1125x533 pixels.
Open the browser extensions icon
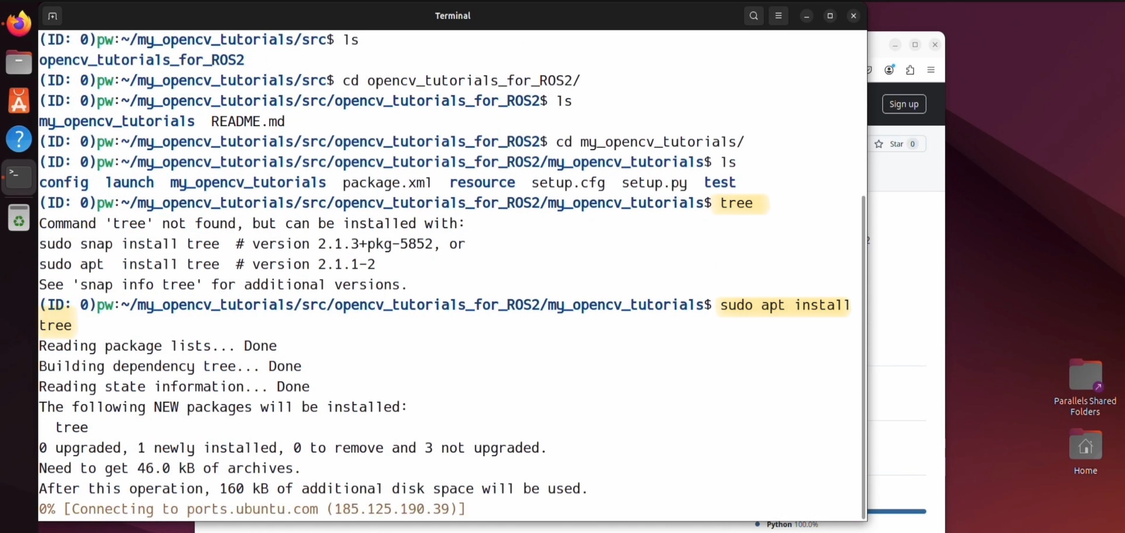tap(910, 70)
